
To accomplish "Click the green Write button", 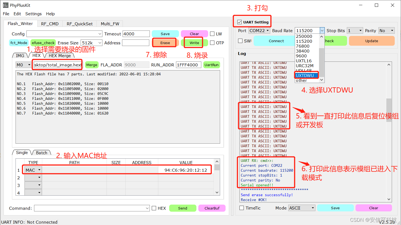I will 194,43.
